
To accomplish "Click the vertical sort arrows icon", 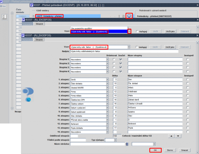I will 119,16.
